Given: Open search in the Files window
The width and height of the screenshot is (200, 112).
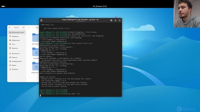Looking at the screenshot, I should coord(10,27).
